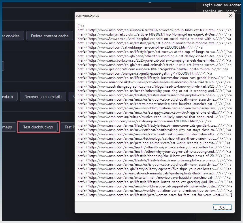Click the msn.com four-wild-cat-kittens URL line
Image resolution: width=243 pixels, height=223 pixels.
(155, 65)
